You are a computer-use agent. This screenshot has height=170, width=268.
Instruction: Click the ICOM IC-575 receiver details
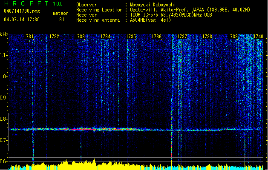pyautogui.click(x=171, y=15)
